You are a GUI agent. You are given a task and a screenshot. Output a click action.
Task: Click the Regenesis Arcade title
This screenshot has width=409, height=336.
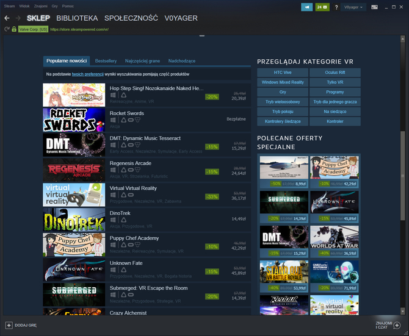coord(131,163)
